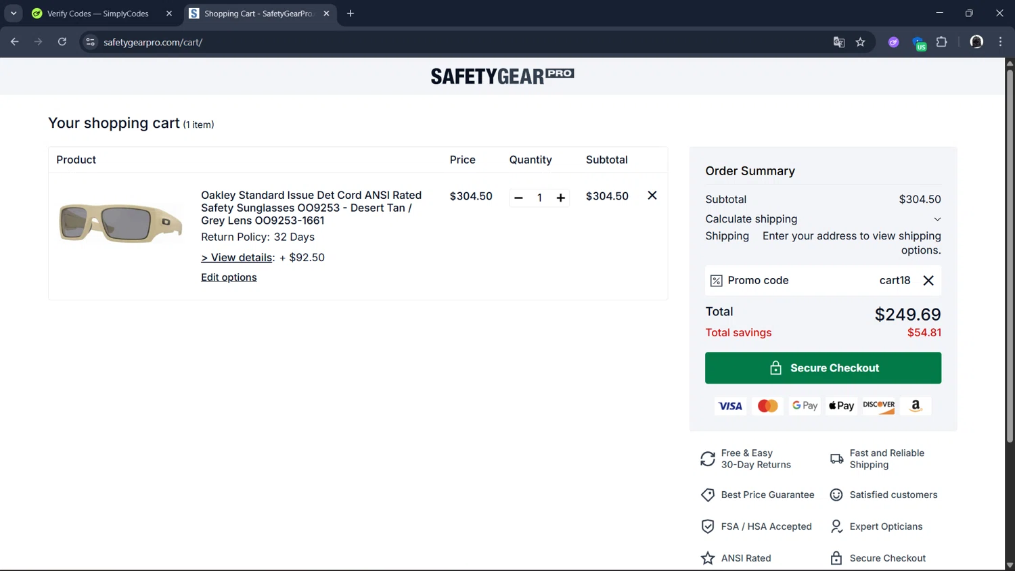Click the quantity value 1
This screenshot has width=1015, height=571.
tap(539, 198)
